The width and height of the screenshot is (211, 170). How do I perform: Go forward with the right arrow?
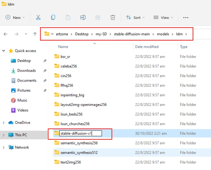pos(16,34)
